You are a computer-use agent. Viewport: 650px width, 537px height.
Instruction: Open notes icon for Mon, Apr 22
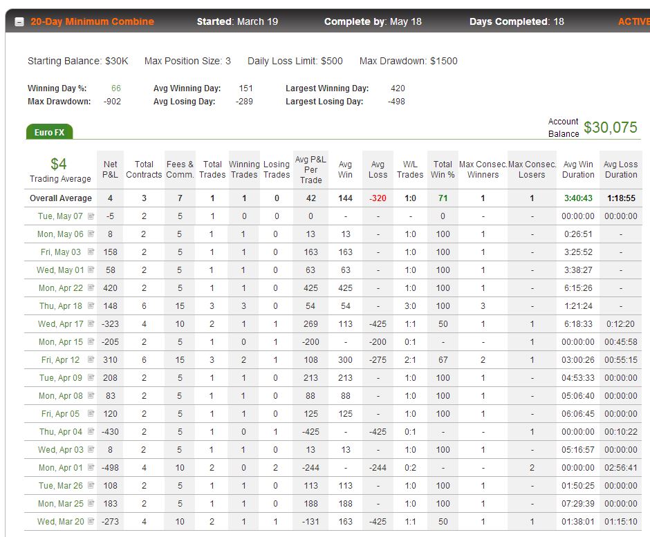pos(91,288)
